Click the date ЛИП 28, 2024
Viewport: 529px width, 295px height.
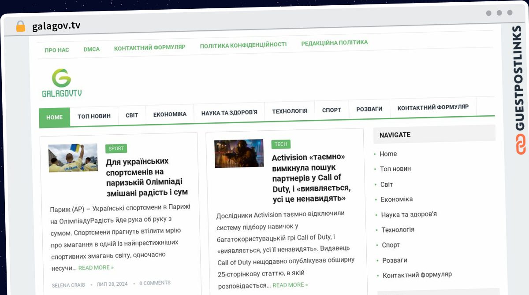tap(112, 284)
